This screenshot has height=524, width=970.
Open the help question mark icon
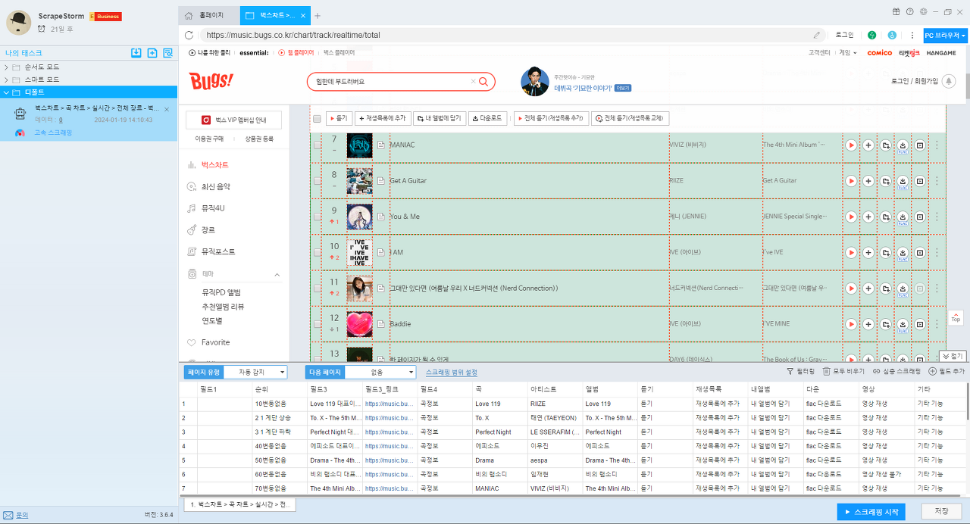(x=909, y=11)
